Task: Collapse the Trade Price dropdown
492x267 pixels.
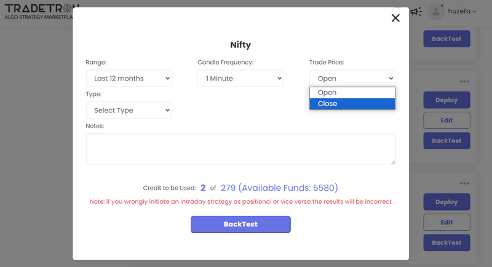Action: point(352,79)
